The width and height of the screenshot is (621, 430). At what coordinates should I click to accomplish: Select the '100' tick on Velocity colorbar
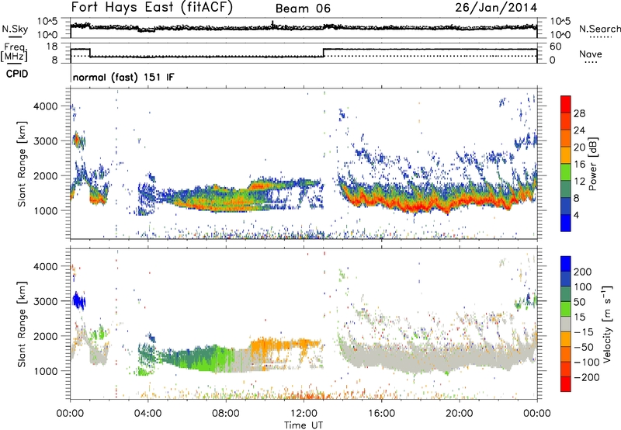tap(583, 287)
